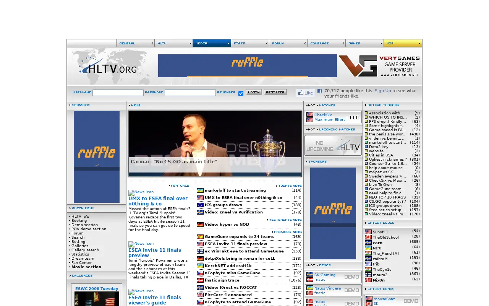Hit the Facebook Like button
Image resolution: width=489 pixels, height=306 pixels.
tap(305, 93)
